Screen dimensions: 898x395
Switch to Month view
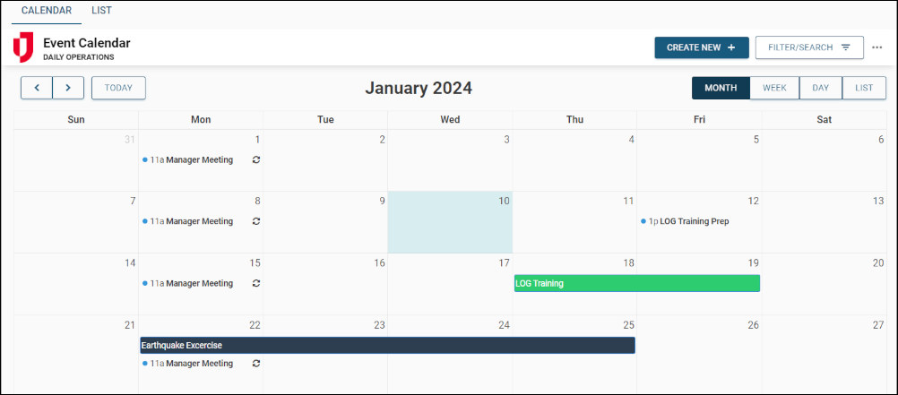pyautogui.click(x=721, y=88)
